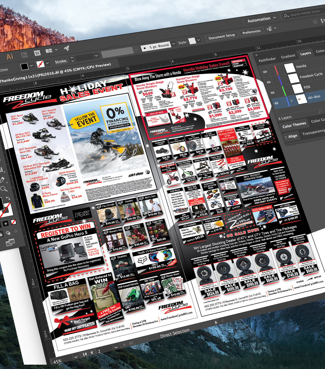Viewport: 325px width, 369px height.
Task: Hide the Honda layer via eye icon
Action: [265, 72]
